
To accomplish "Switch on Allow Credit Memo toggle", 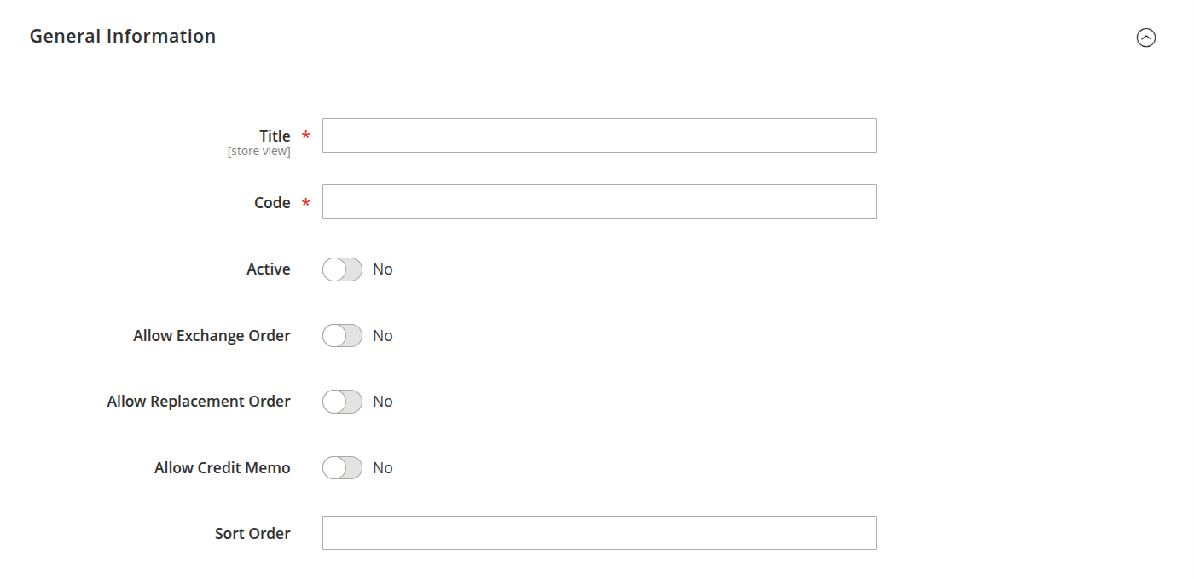I will [x=342, y=468].
